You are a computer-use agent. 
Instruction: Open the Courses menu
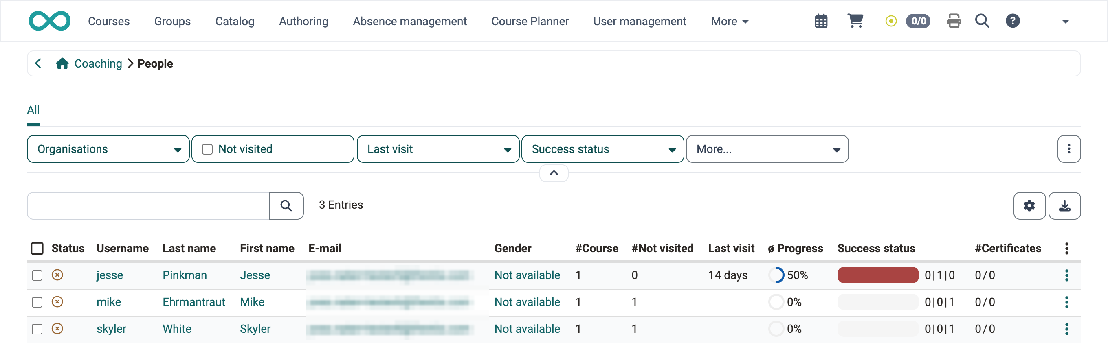point(109,22)
